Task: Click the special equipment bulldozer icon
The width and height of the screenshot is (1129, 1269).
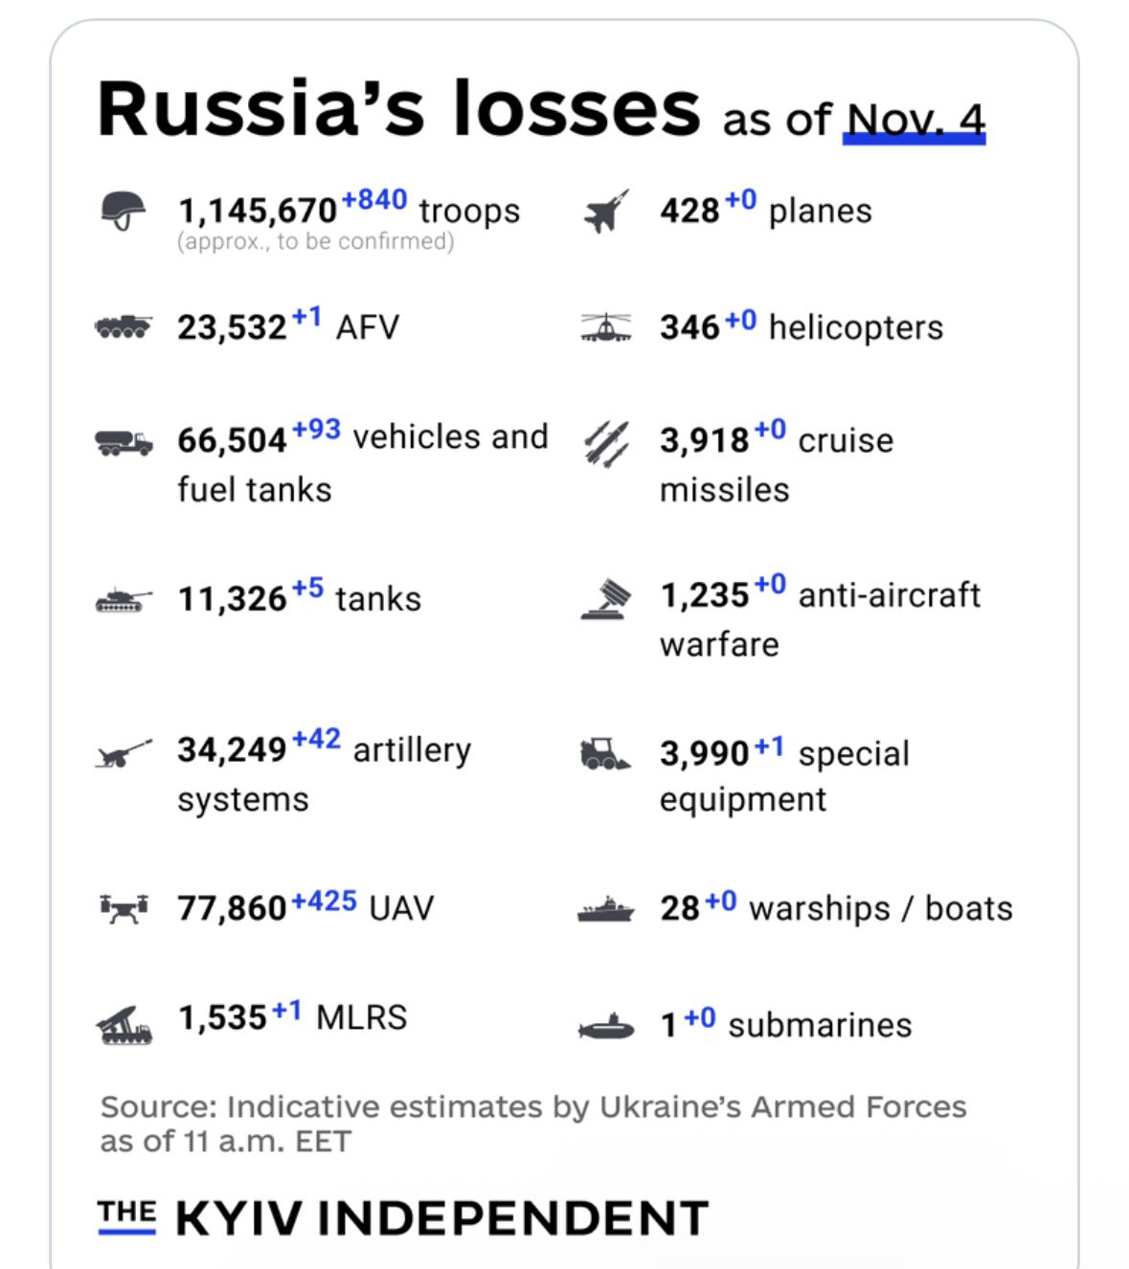Action: coord(605,754)
